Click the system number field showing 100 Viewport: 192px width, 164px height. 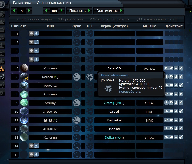coord(54,11)
